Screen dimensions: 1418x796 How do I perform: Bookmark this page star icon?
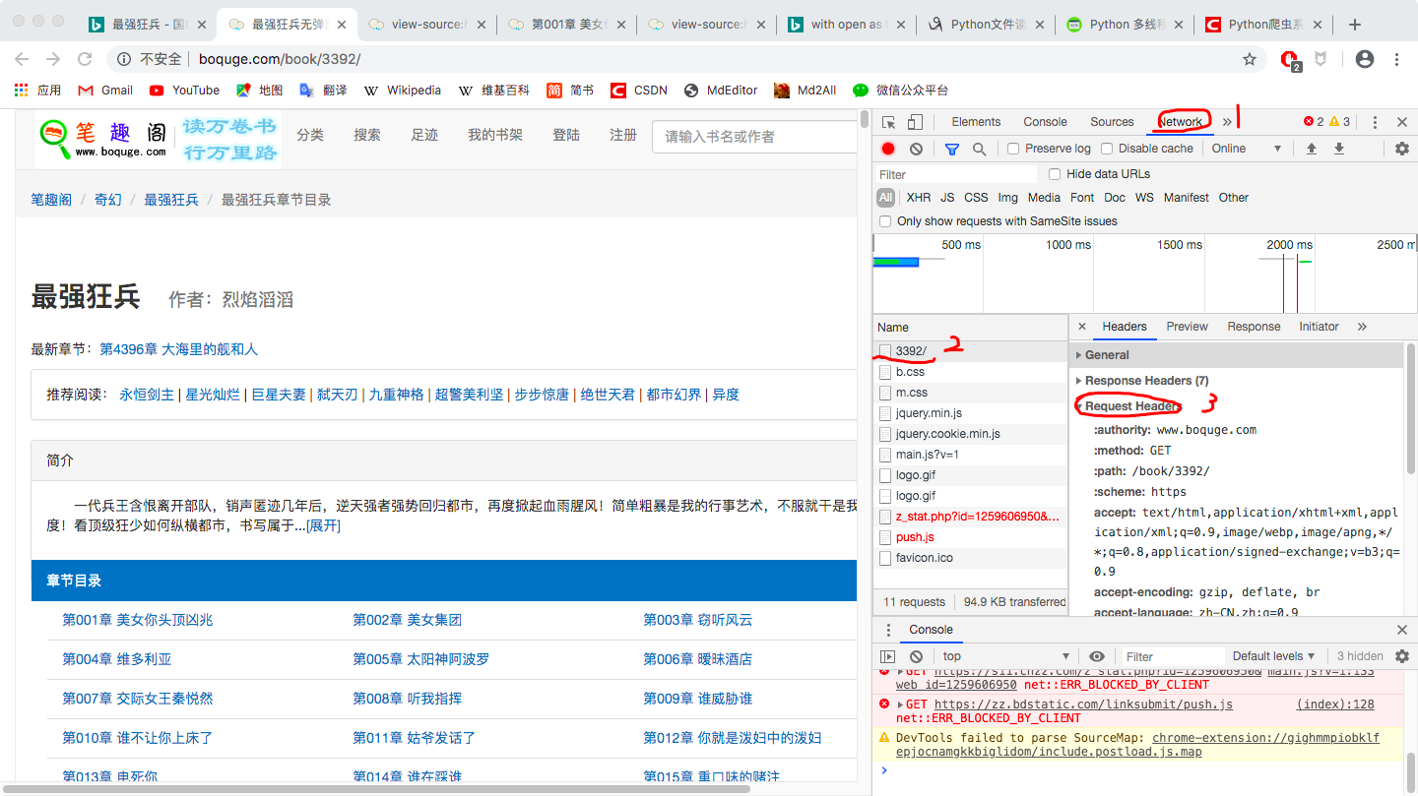[1250, 59]
